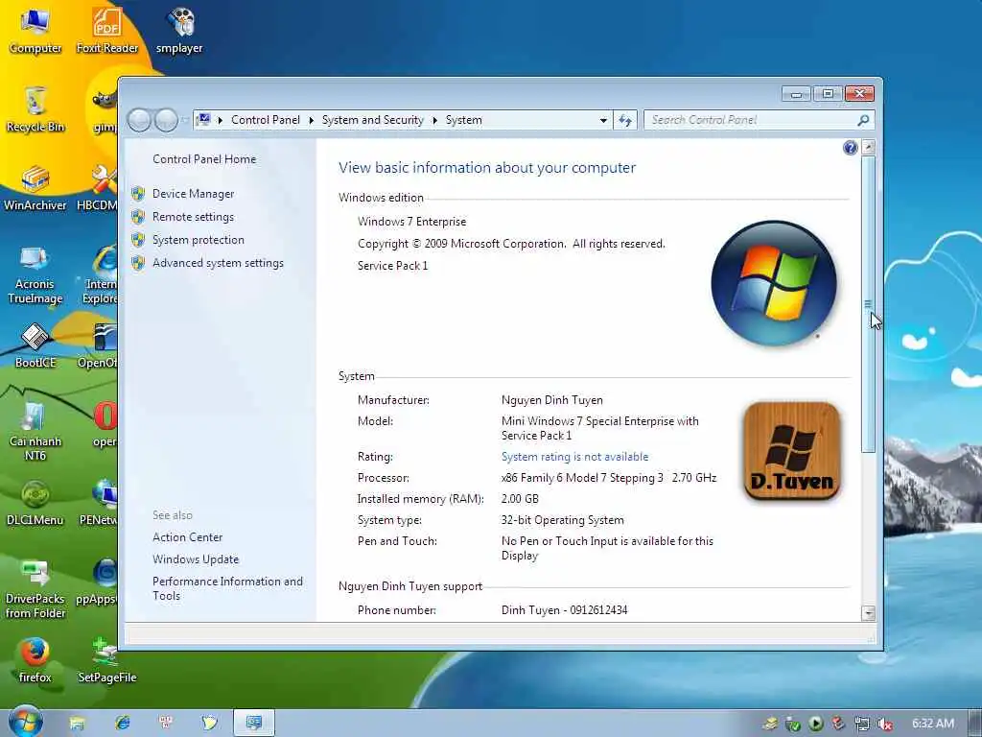Click the Start orb on the taskbar
The height and width of the screenshot is (737, 982).
coord(26,723)
